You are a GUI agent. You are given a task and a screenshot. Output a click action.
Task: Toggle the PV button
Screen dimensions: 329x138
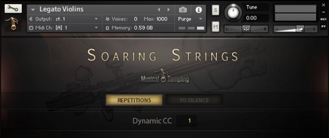(x=323, y=26)
